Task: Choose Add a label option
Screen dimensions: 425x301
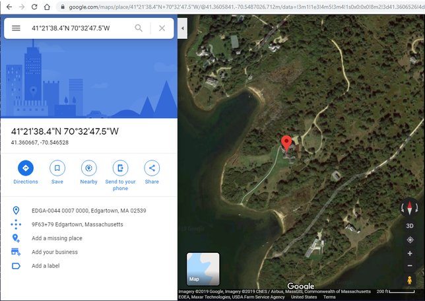Action: click(46, 266)
